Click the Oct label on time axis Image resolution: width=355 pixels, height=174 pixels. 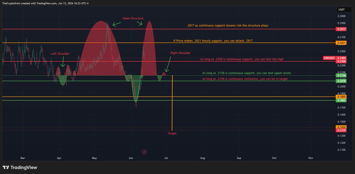tap(274, 158)
